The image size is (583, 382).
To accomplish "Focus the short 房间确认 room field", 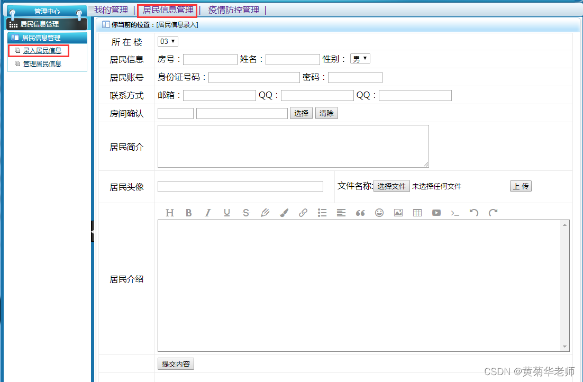I will (x=176, y=113).
